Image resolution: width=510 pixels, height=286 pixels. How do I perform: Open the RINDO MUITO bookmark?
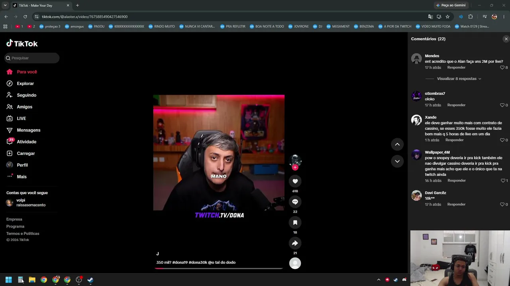pos(161,27)
